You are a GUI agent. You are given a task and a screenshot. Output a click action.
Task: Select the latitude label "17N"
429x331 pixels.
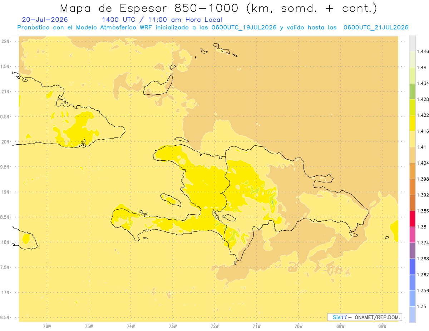(6, 292)
